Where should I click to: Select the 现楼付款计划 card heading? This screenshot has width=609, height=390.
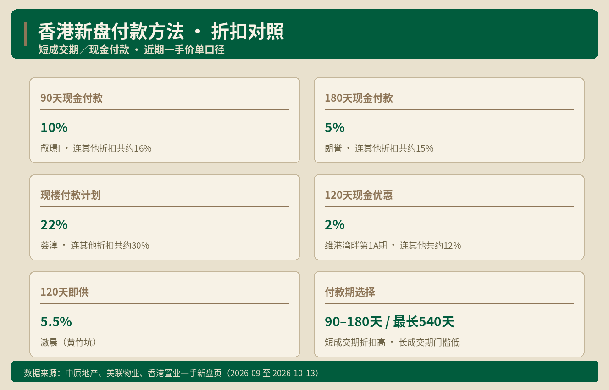71,195
